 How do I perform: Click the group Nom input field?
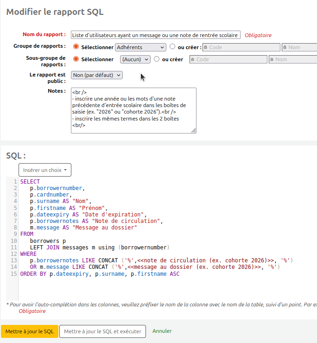tap(299, 47)
